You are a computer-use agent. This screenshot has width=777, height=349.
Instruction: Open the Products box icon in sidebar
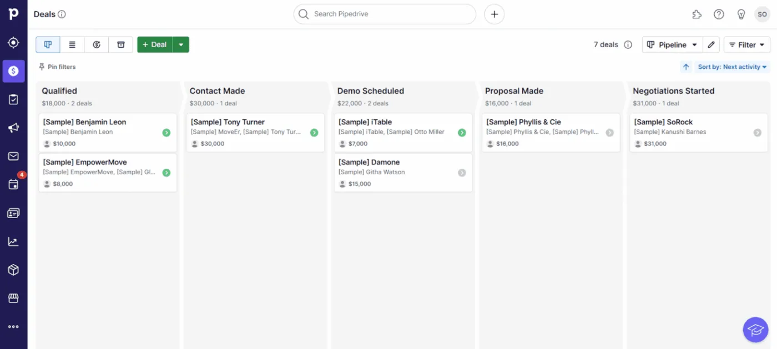14,270
